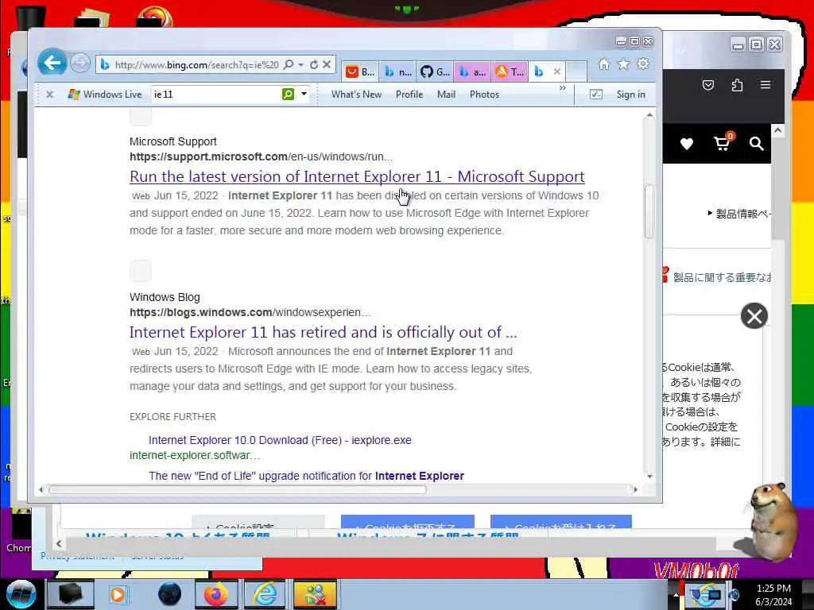Close the active Bing tab
Screen dimensions: 814x610
(x=557, y=71)
